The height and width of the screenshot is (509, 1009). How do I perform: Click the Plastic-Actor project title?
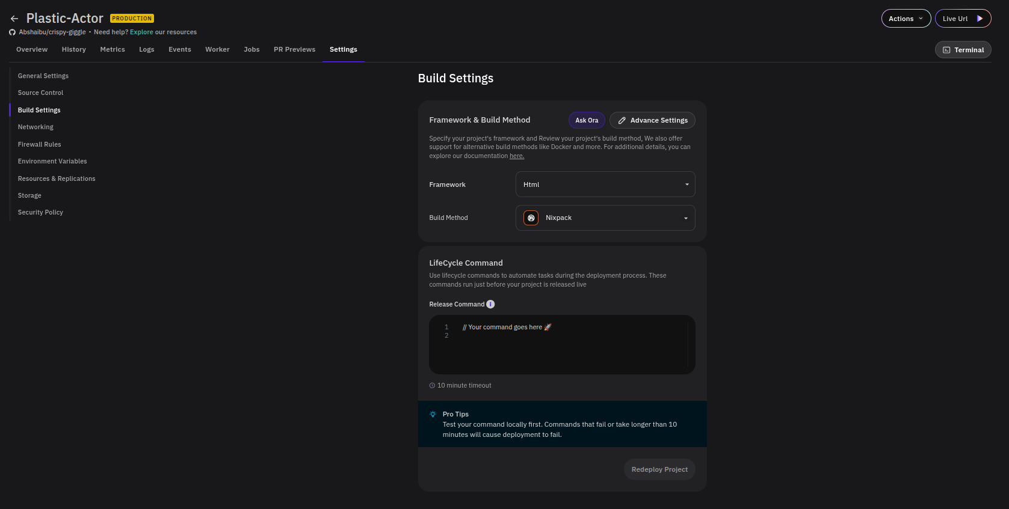65,19
